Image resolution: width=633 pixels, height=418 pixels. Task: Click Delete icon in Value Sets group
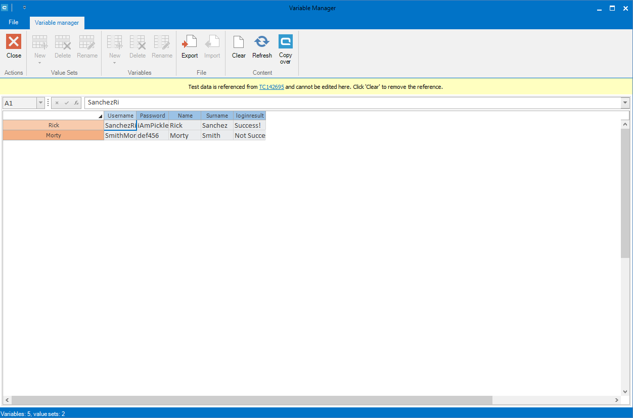(x=63, y=42)
